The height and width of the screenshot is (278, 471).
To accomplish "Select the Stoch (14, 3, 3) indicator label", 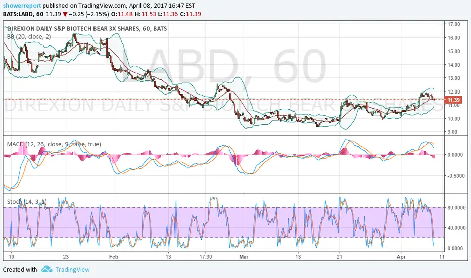I will (27, 201).
